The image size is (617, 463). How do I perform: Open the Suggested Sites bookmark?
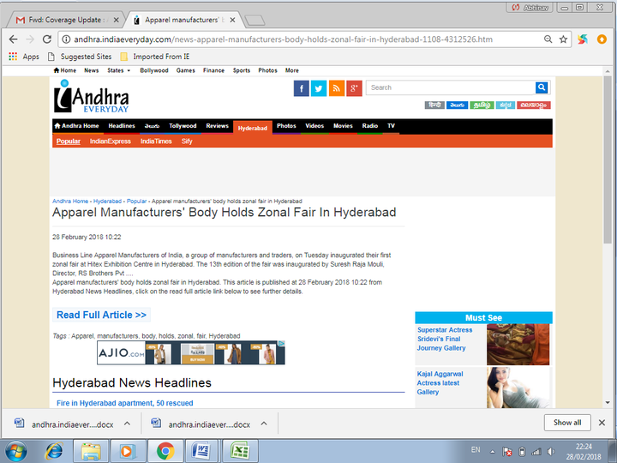click(80, 57)
